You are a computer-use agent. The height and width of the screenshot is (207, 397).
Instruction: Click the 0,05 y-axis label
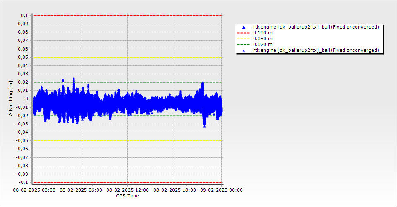23,57
